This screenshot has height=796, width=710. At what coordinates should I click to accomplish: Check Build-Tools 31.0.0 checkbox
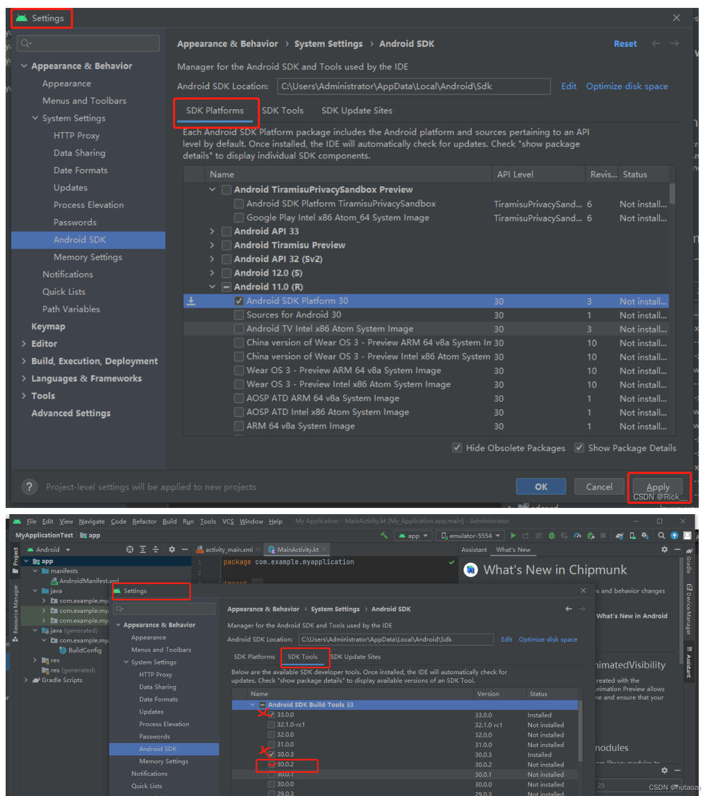[x=272, y=745]
